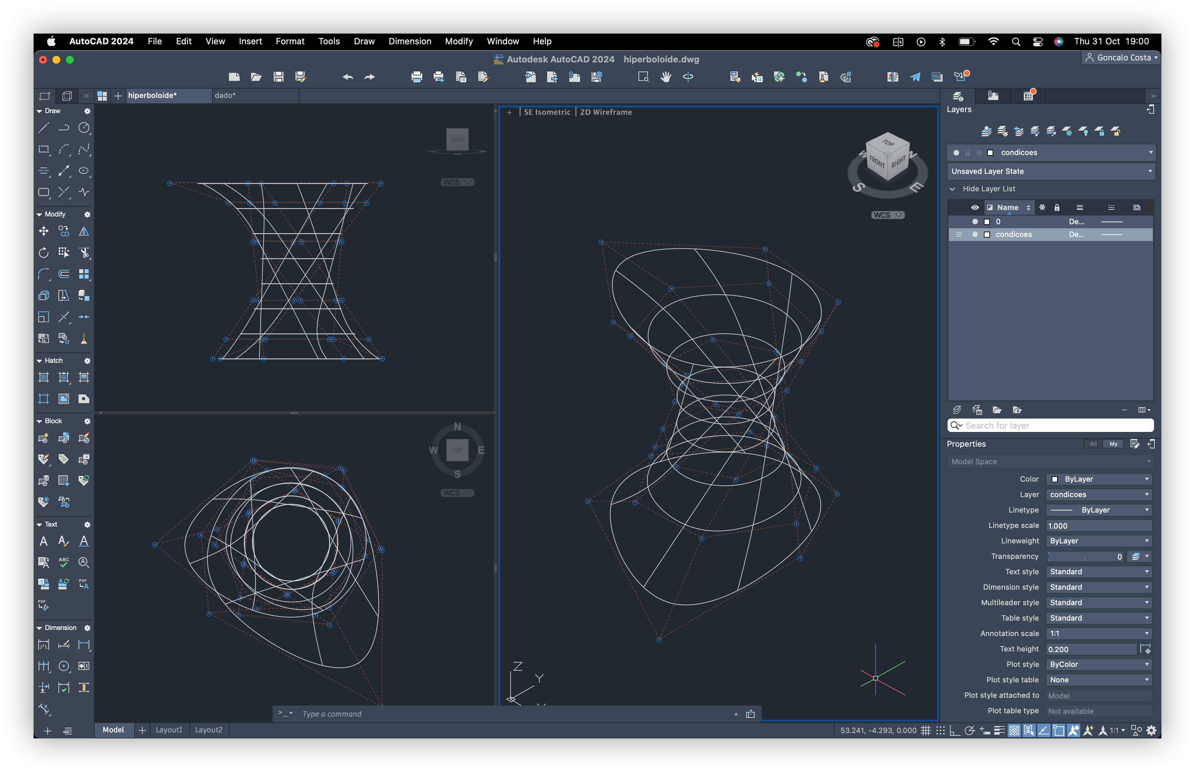Open the customization gear in status bar
1195x772 pixels.
click(x=1151, y=730)
